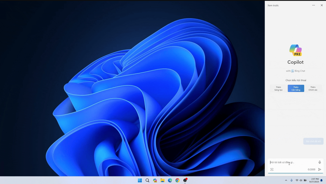Select the 'Thêm Chính xác' conversation style
This screenshot has height=184, width=326.
(x=313, y=88)
